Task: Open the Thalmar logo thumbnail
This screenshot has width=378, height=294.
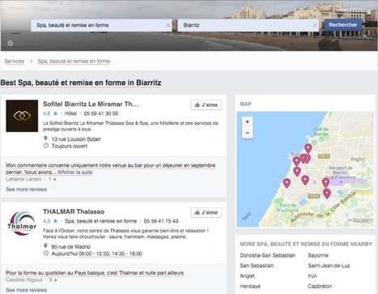Action: click(x=22, y=224)
